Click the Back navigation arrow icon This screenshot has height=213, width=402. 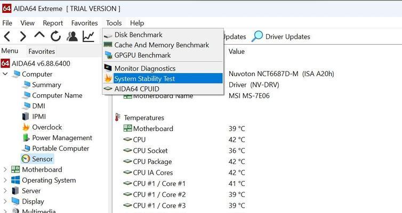coord(7,36)
